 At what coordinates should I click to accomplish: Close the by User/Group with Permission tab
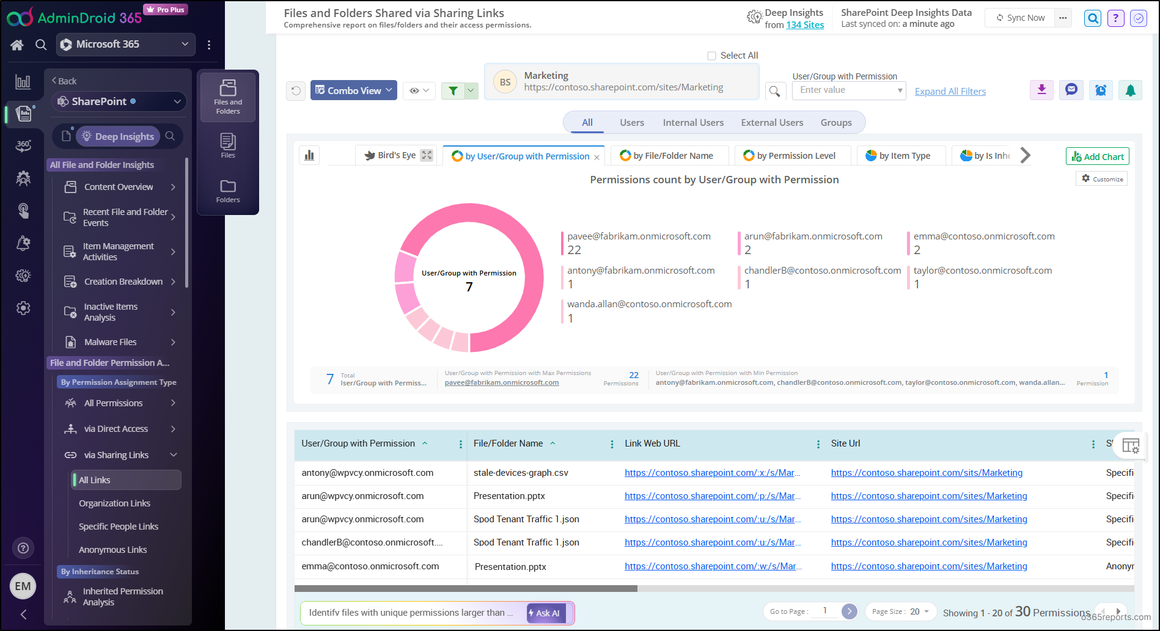(597, 158)
